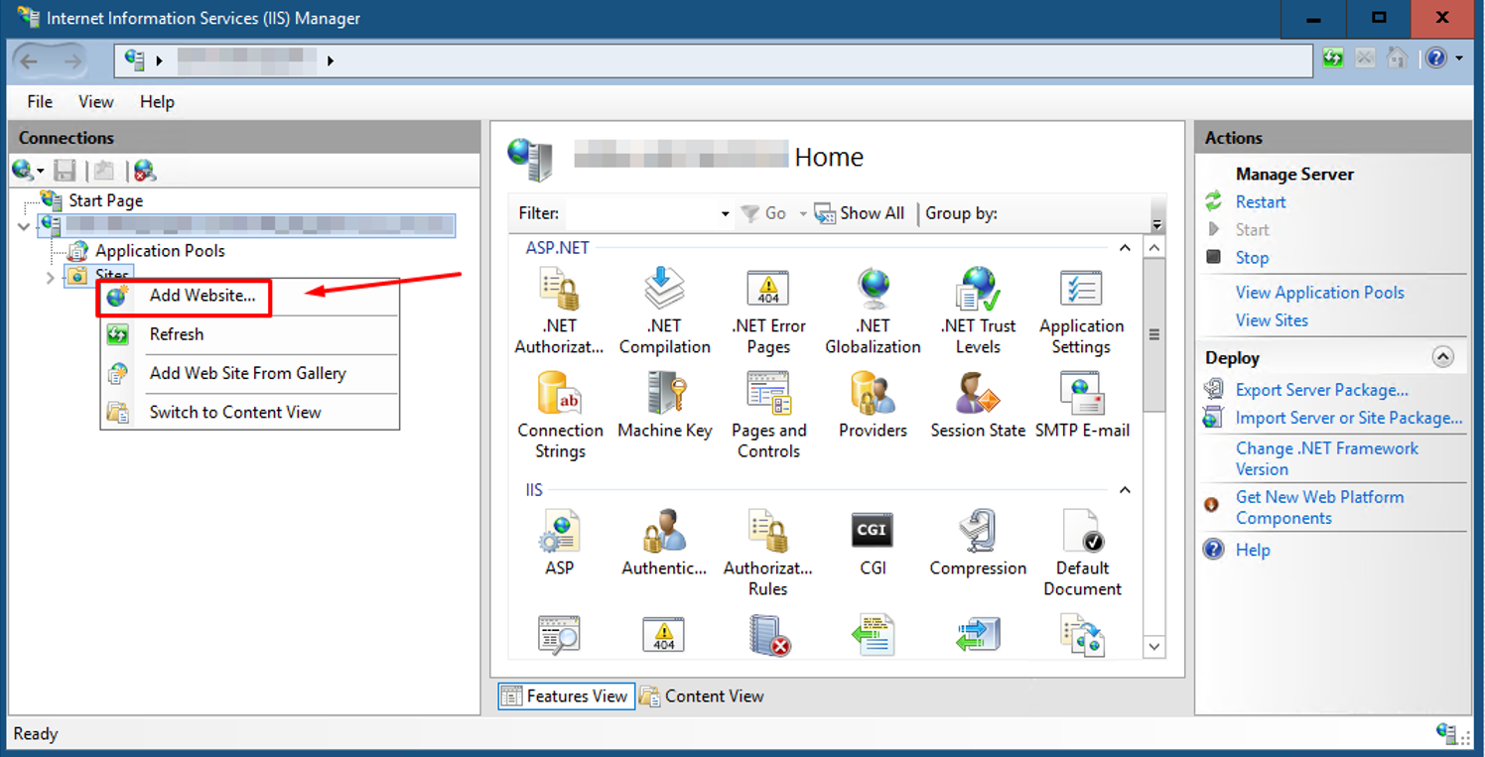
Task: Open the .NET Globalization feature
Action: [x=873, y=312]
